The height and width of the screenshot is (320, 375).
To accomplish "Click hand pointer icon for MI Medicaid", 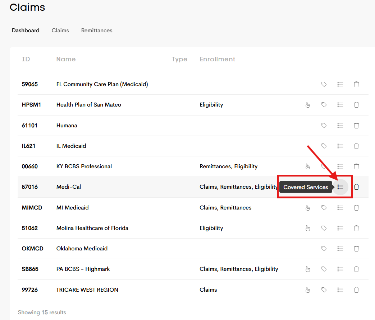I will 308,208.
